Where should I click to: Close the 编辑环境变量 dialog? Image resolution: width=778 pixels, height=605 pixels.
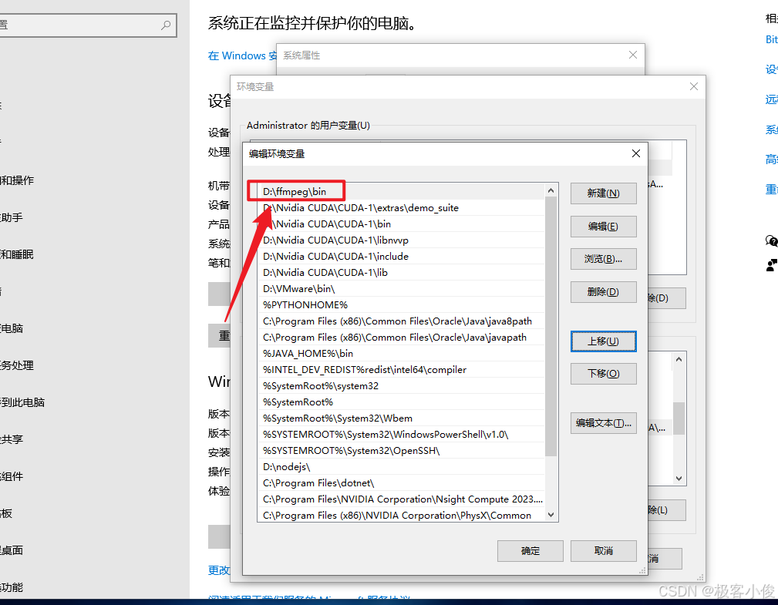point(636,153)
